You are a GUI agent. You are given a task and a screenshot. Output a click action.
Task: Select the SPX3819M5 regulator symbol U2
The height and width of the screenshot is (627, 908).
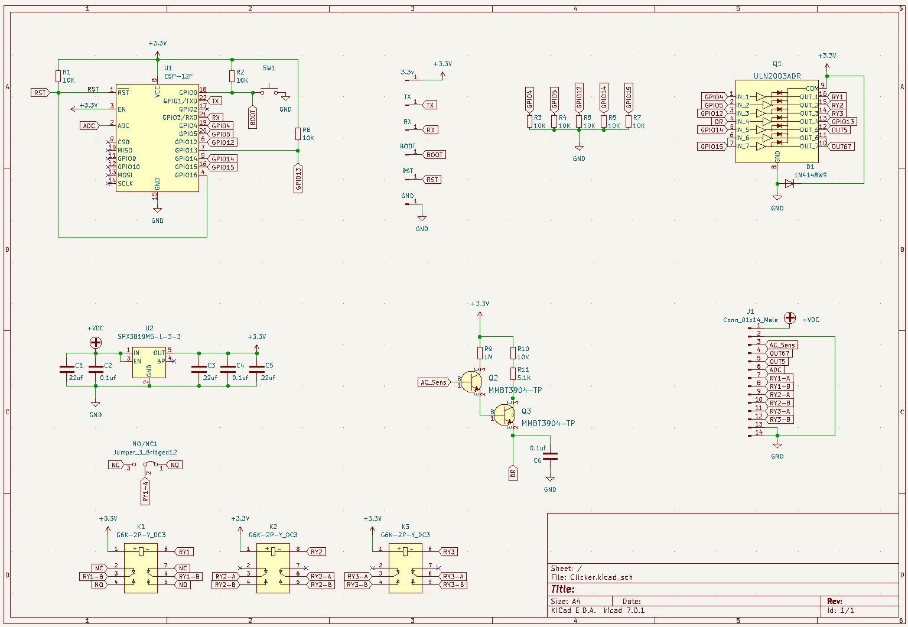(149, 363)
